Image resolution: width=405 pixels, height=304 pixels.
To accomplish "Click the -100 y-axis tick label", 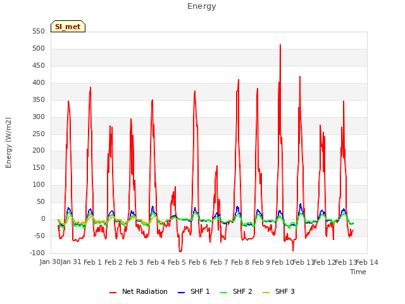I will 37,253.
